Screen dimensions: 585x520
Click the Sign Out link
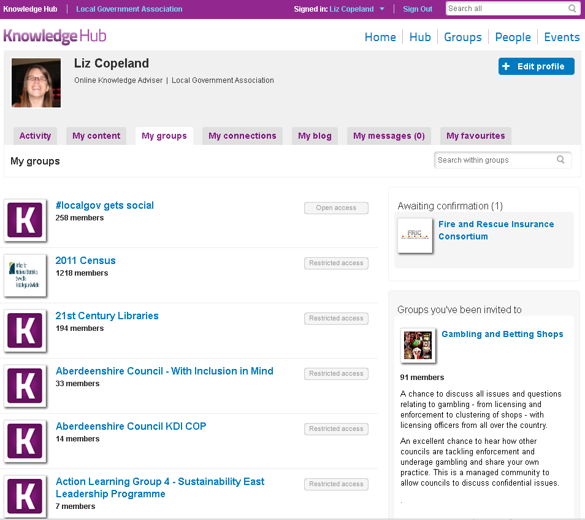418,9
